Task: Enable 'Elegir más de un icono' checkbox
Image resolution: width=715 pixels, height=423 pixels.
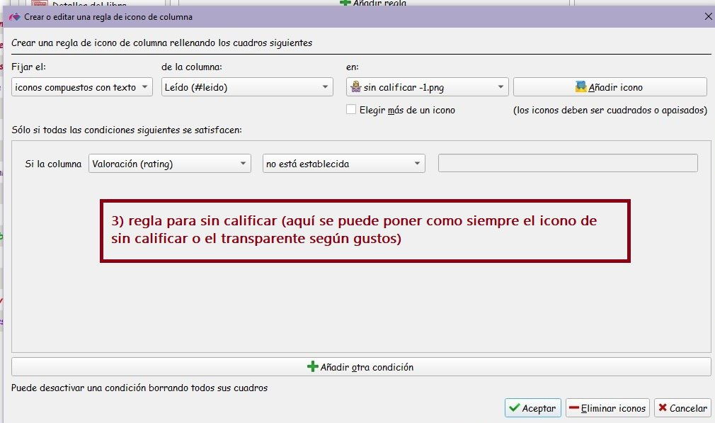Action: (x=351, y=110)
